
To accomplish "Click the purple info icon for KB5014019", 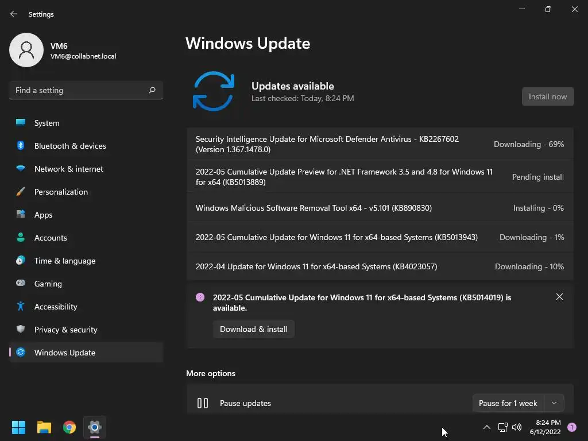I will click(x=200, y=297).
